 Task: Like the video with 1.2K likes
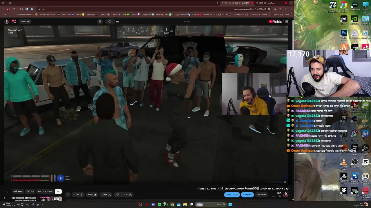click(x=128, y=195)
